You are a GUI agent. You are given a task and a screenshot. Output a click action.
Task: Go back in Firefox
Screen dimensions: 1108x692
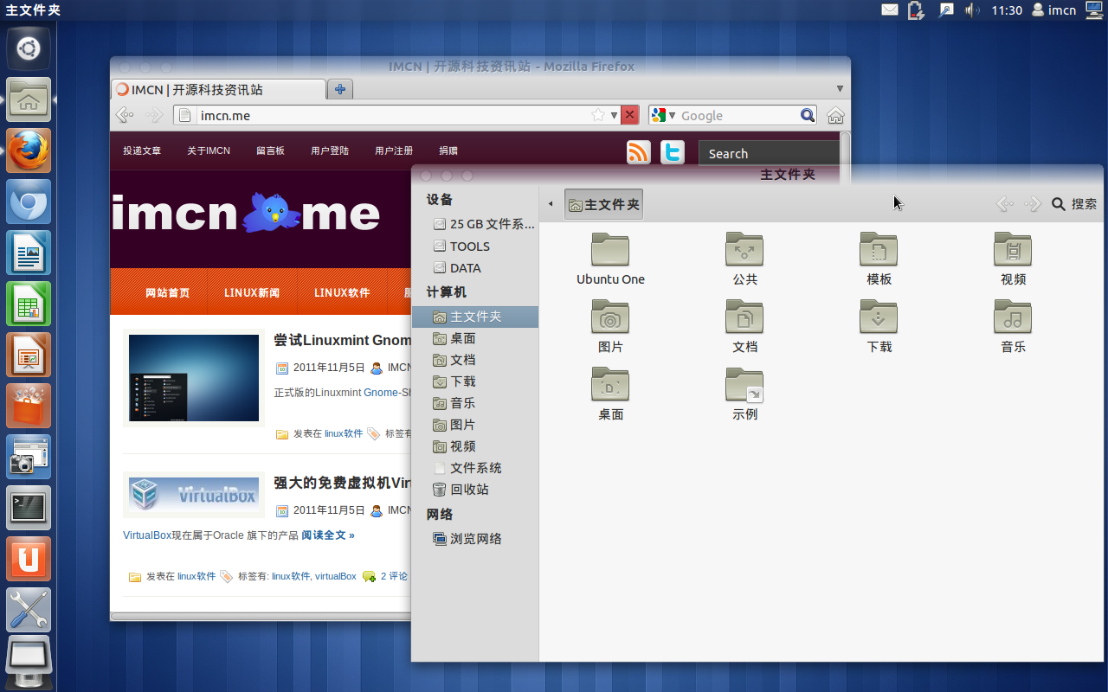point(125,115)
